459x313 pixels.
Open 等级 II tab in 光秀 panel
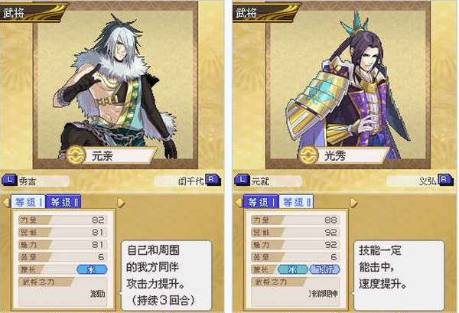pos(296,202)
